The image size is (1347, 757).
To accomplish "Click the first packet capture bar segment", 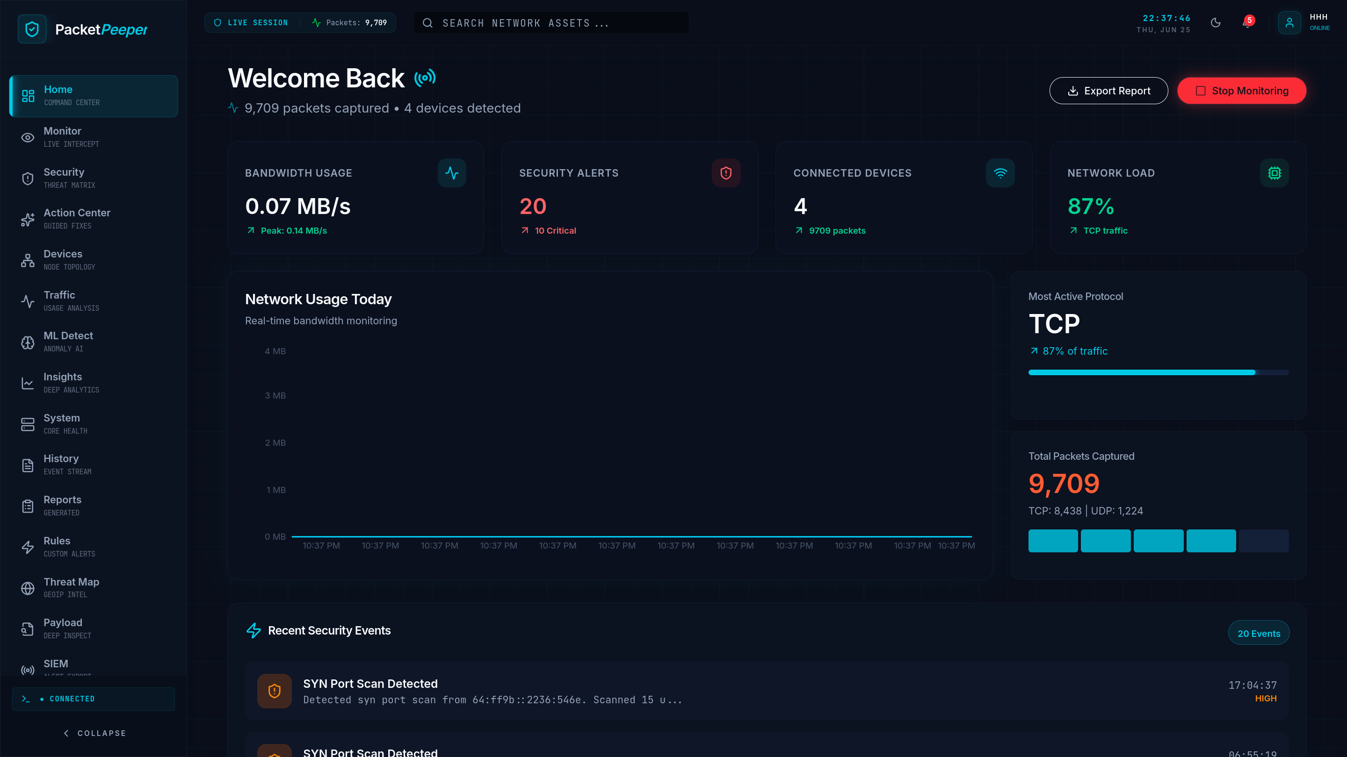I will 1053,541.
